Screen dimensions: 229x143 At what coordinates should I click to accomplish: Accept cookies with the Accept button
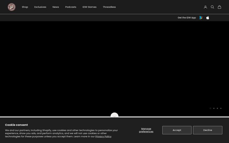point(177,130)
